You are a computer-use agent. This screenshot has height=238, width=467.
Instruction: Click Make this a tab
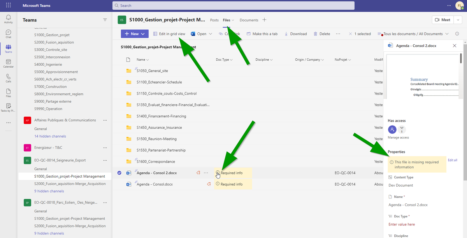point(262,34)
